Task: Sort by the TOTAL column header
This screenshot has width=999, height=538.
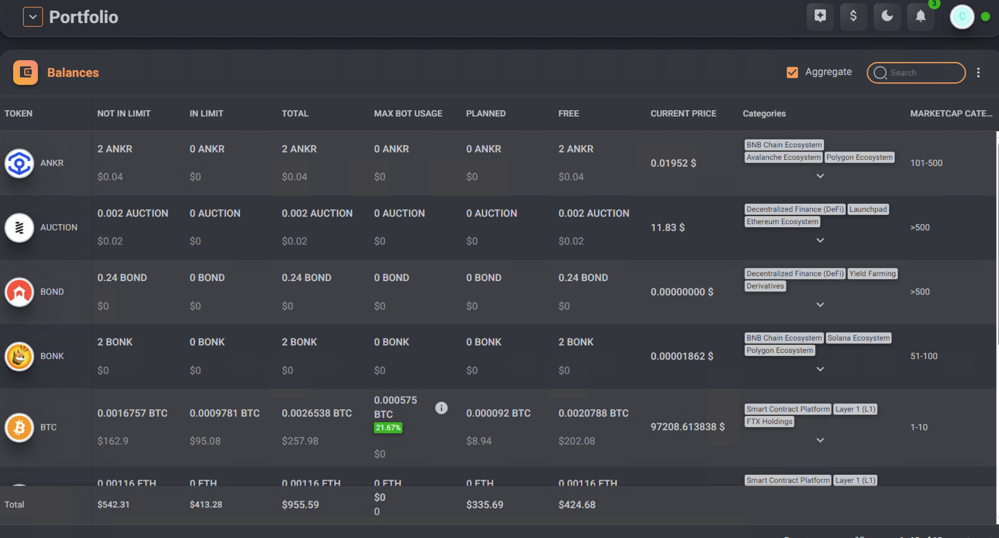Action: coord(295,113)
